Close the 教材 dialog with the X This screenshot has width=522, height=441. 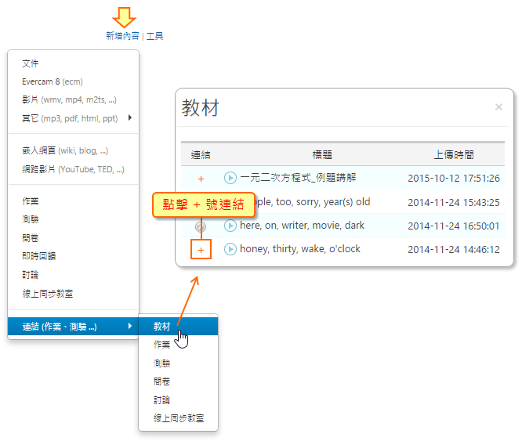(x=498, y=107)
